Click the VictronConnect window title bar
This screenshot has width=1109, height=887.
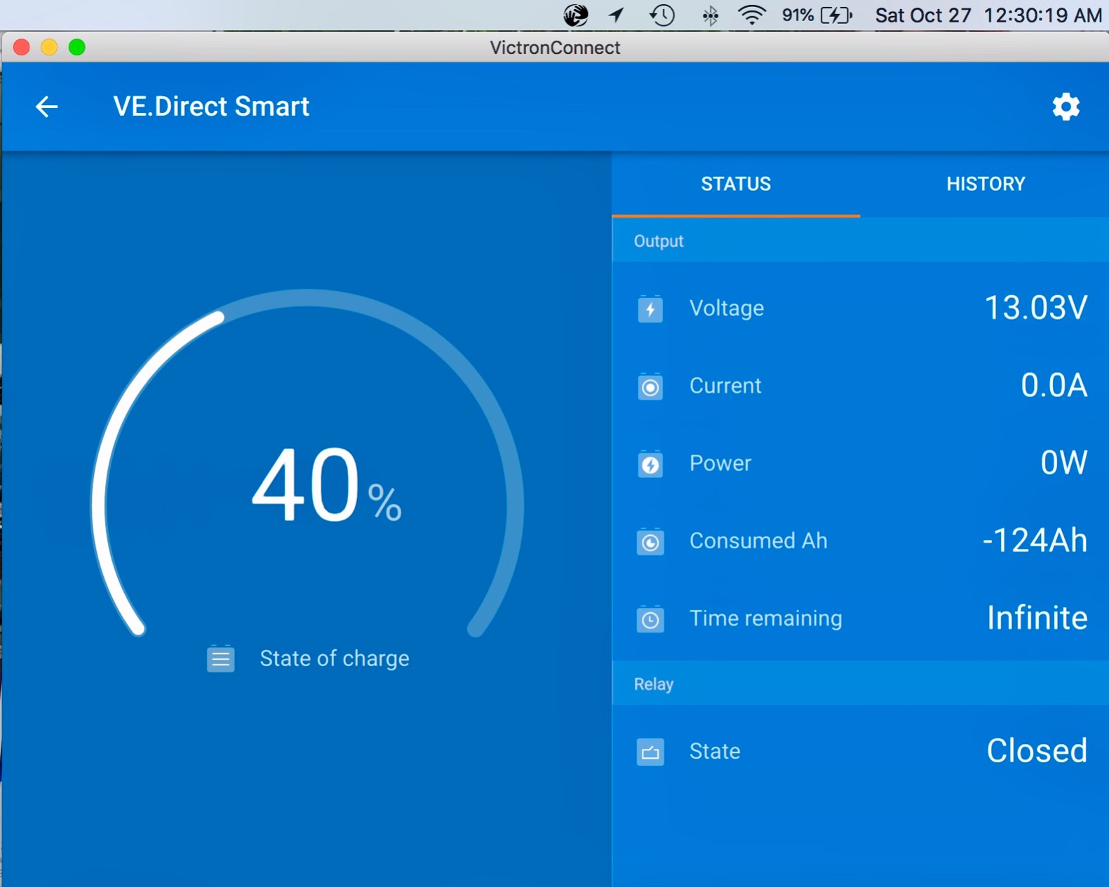click(555, 48)
